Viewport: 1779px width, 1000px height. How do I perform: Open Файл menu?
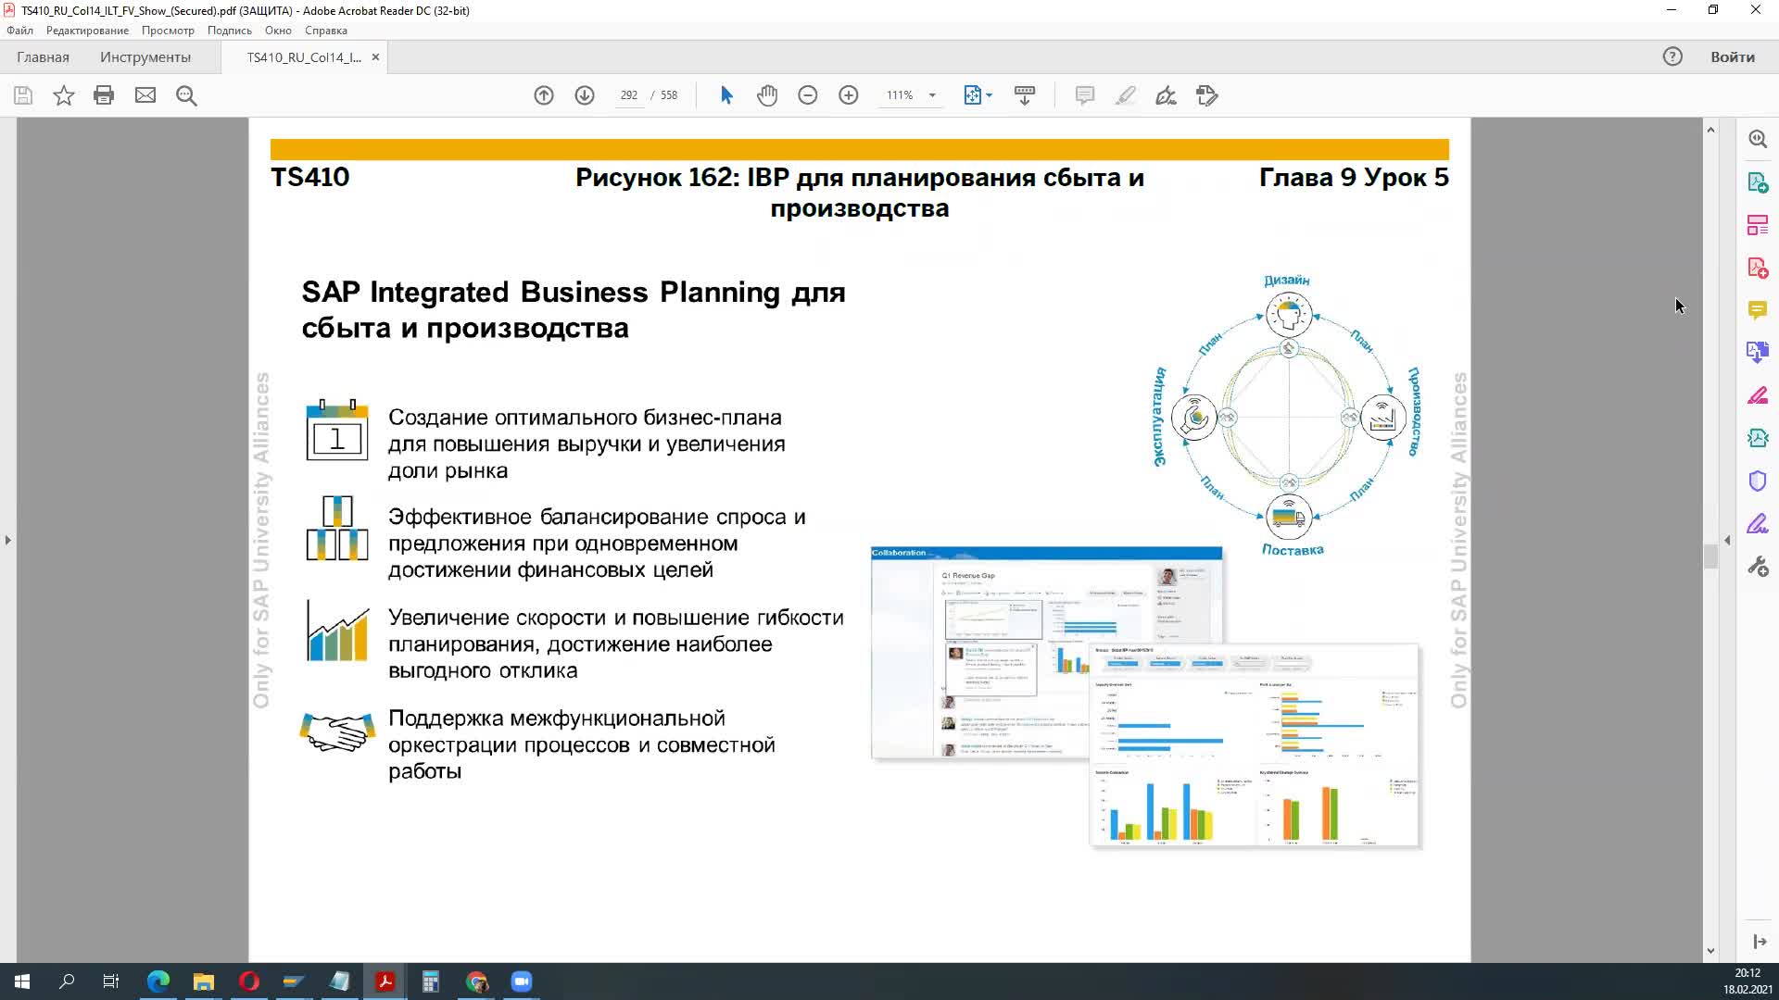coord(19,31)
